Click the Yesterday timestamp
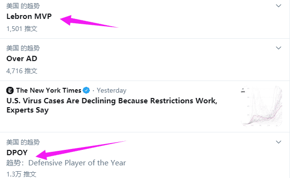The image size is (290, 178). tap(112, 91)
